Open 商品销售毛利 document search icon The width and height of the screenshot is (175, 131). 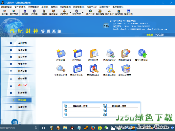110,68
